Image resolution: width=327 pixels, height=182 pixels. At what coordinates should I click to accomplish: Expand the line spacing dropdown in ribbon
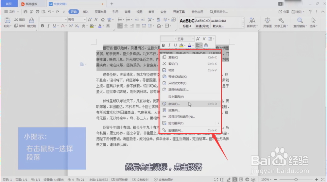tap(153, 26)
